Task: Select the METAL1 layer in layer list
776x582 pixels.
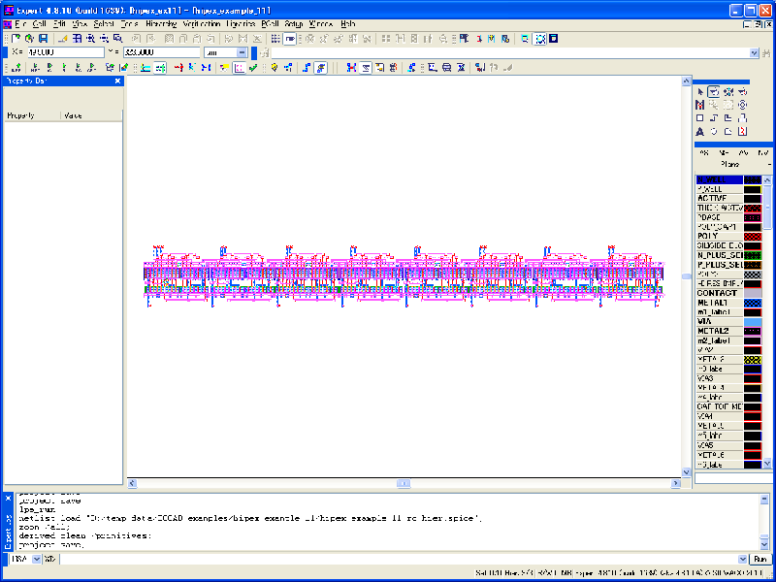Action: (x=718, y=303)
